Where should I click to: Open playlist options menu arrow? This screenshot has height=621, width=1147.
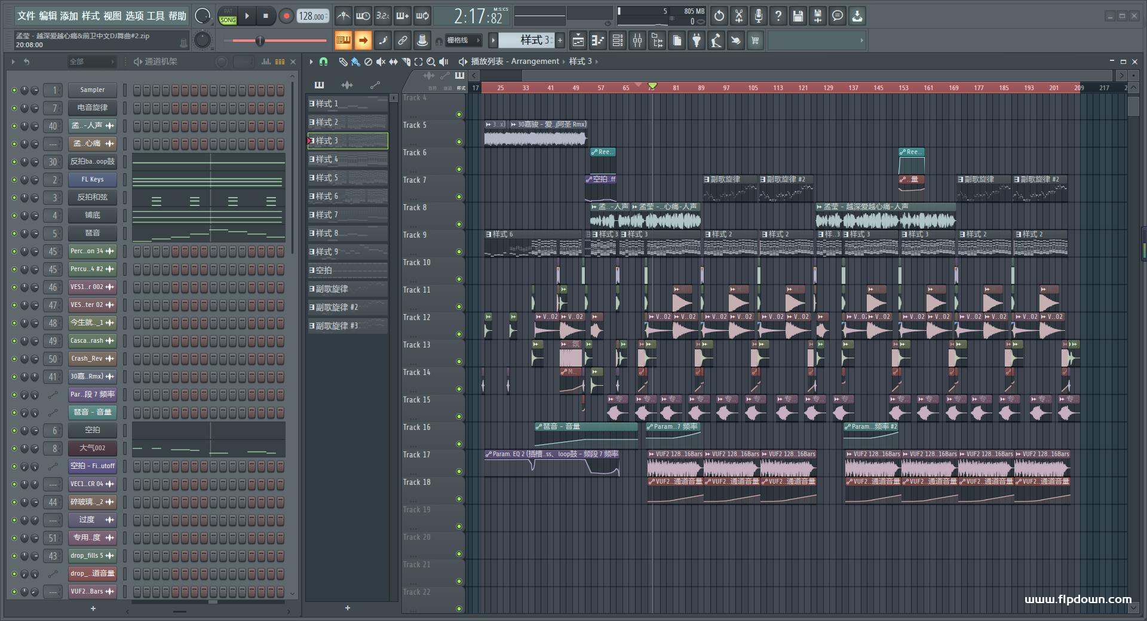click(x=311, y=62)
